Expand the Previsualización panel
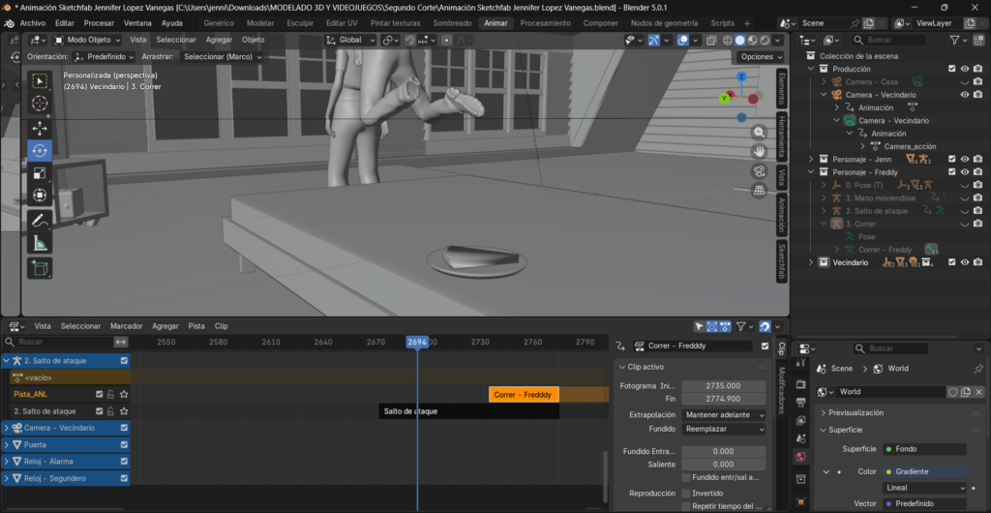Screen dimensions: 991x513 pos(857,412)
